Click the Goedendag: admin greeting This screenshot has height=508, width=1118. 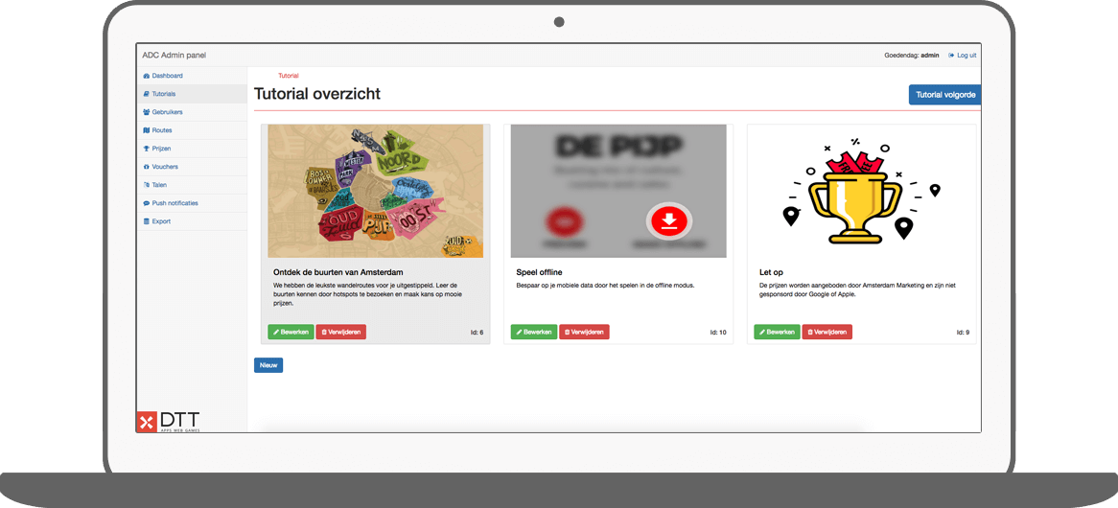(x=912, y=56)
